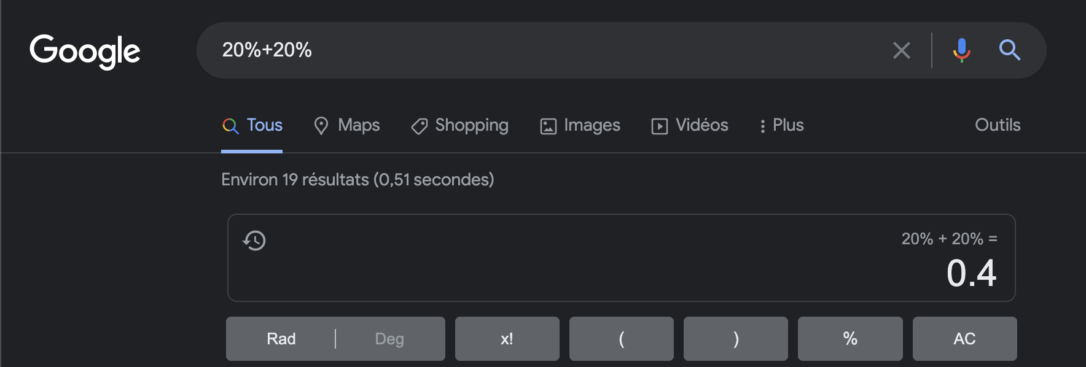Open the Outils search tools

click(998, 125)
